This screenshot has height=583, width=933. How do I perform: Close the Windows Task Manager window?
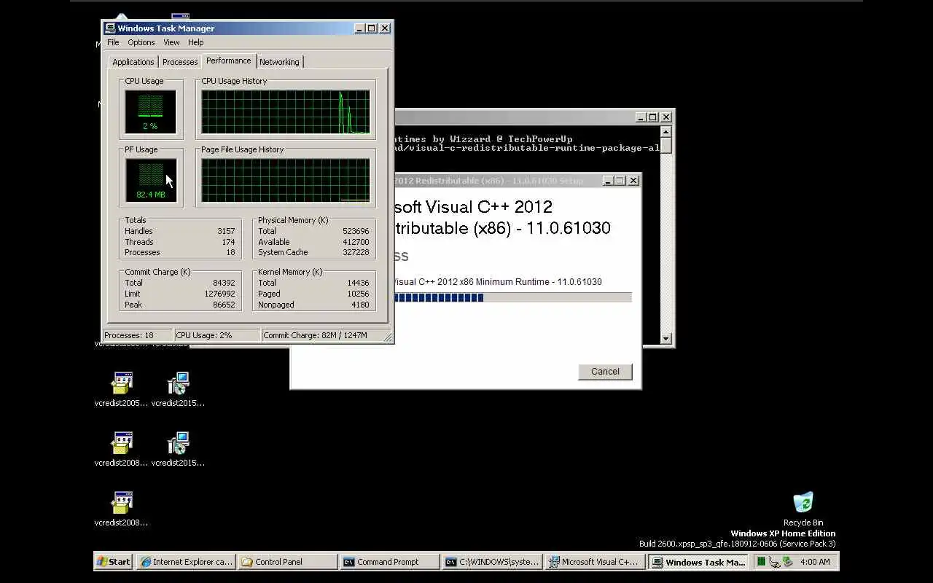pyautogui.click(x=385, y=28)
